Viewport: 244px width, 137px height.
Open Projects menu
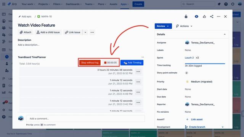(44, 4)
